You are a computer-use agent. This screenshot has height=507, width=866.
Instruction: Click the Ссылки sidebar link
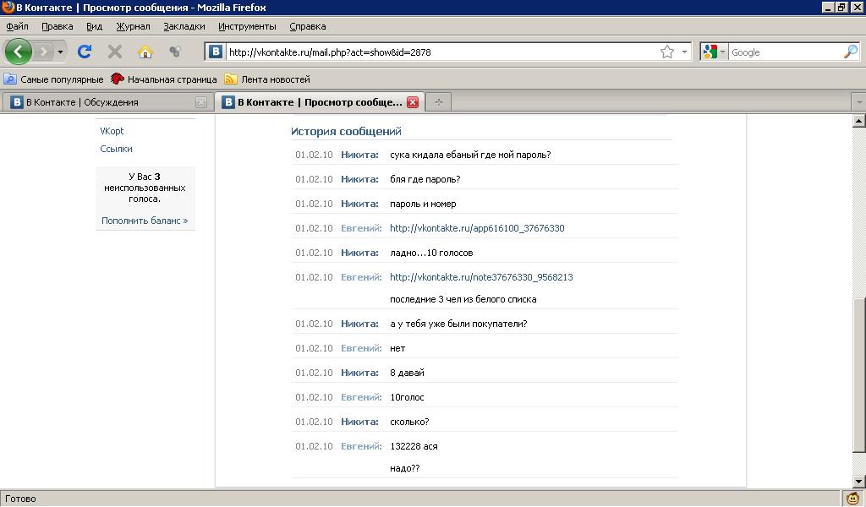pos(116,149)
